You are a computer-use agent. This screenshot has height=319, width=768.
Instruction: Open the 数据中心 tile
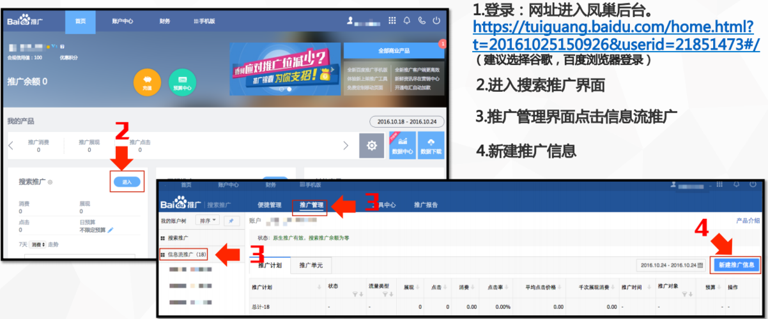(403, 145)
